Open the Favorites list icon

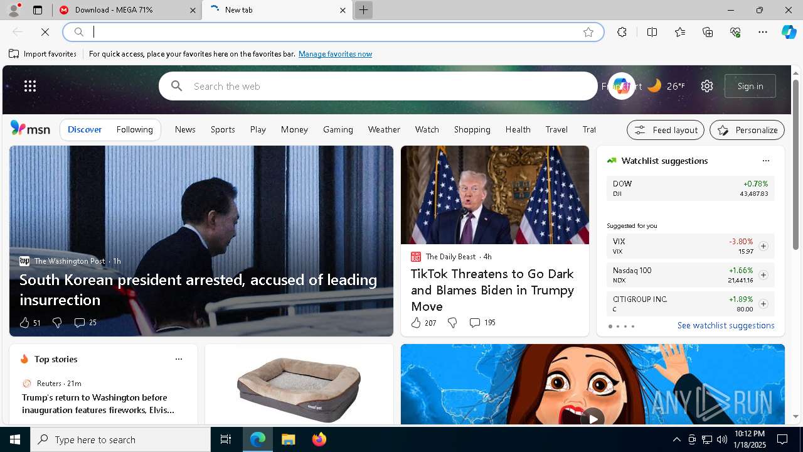(680, 32)
